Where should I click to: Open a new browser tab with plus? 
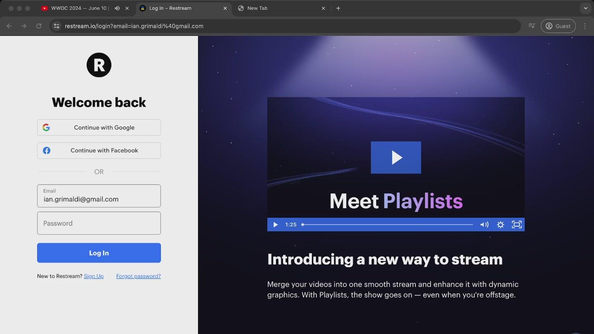(338, 8)
